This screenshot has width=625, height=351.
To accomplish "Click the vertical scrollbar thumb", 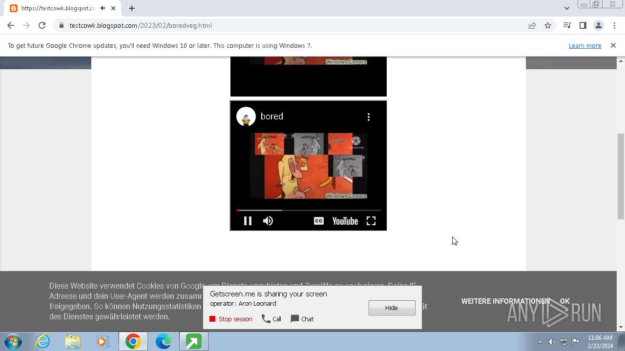I will tap(621, 176).
